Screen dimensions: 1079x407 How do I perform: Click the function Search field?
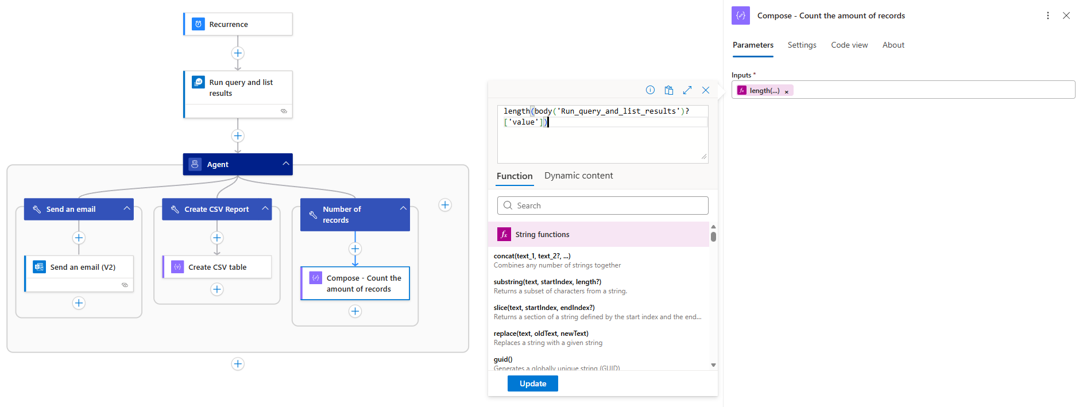coord(602,206)
